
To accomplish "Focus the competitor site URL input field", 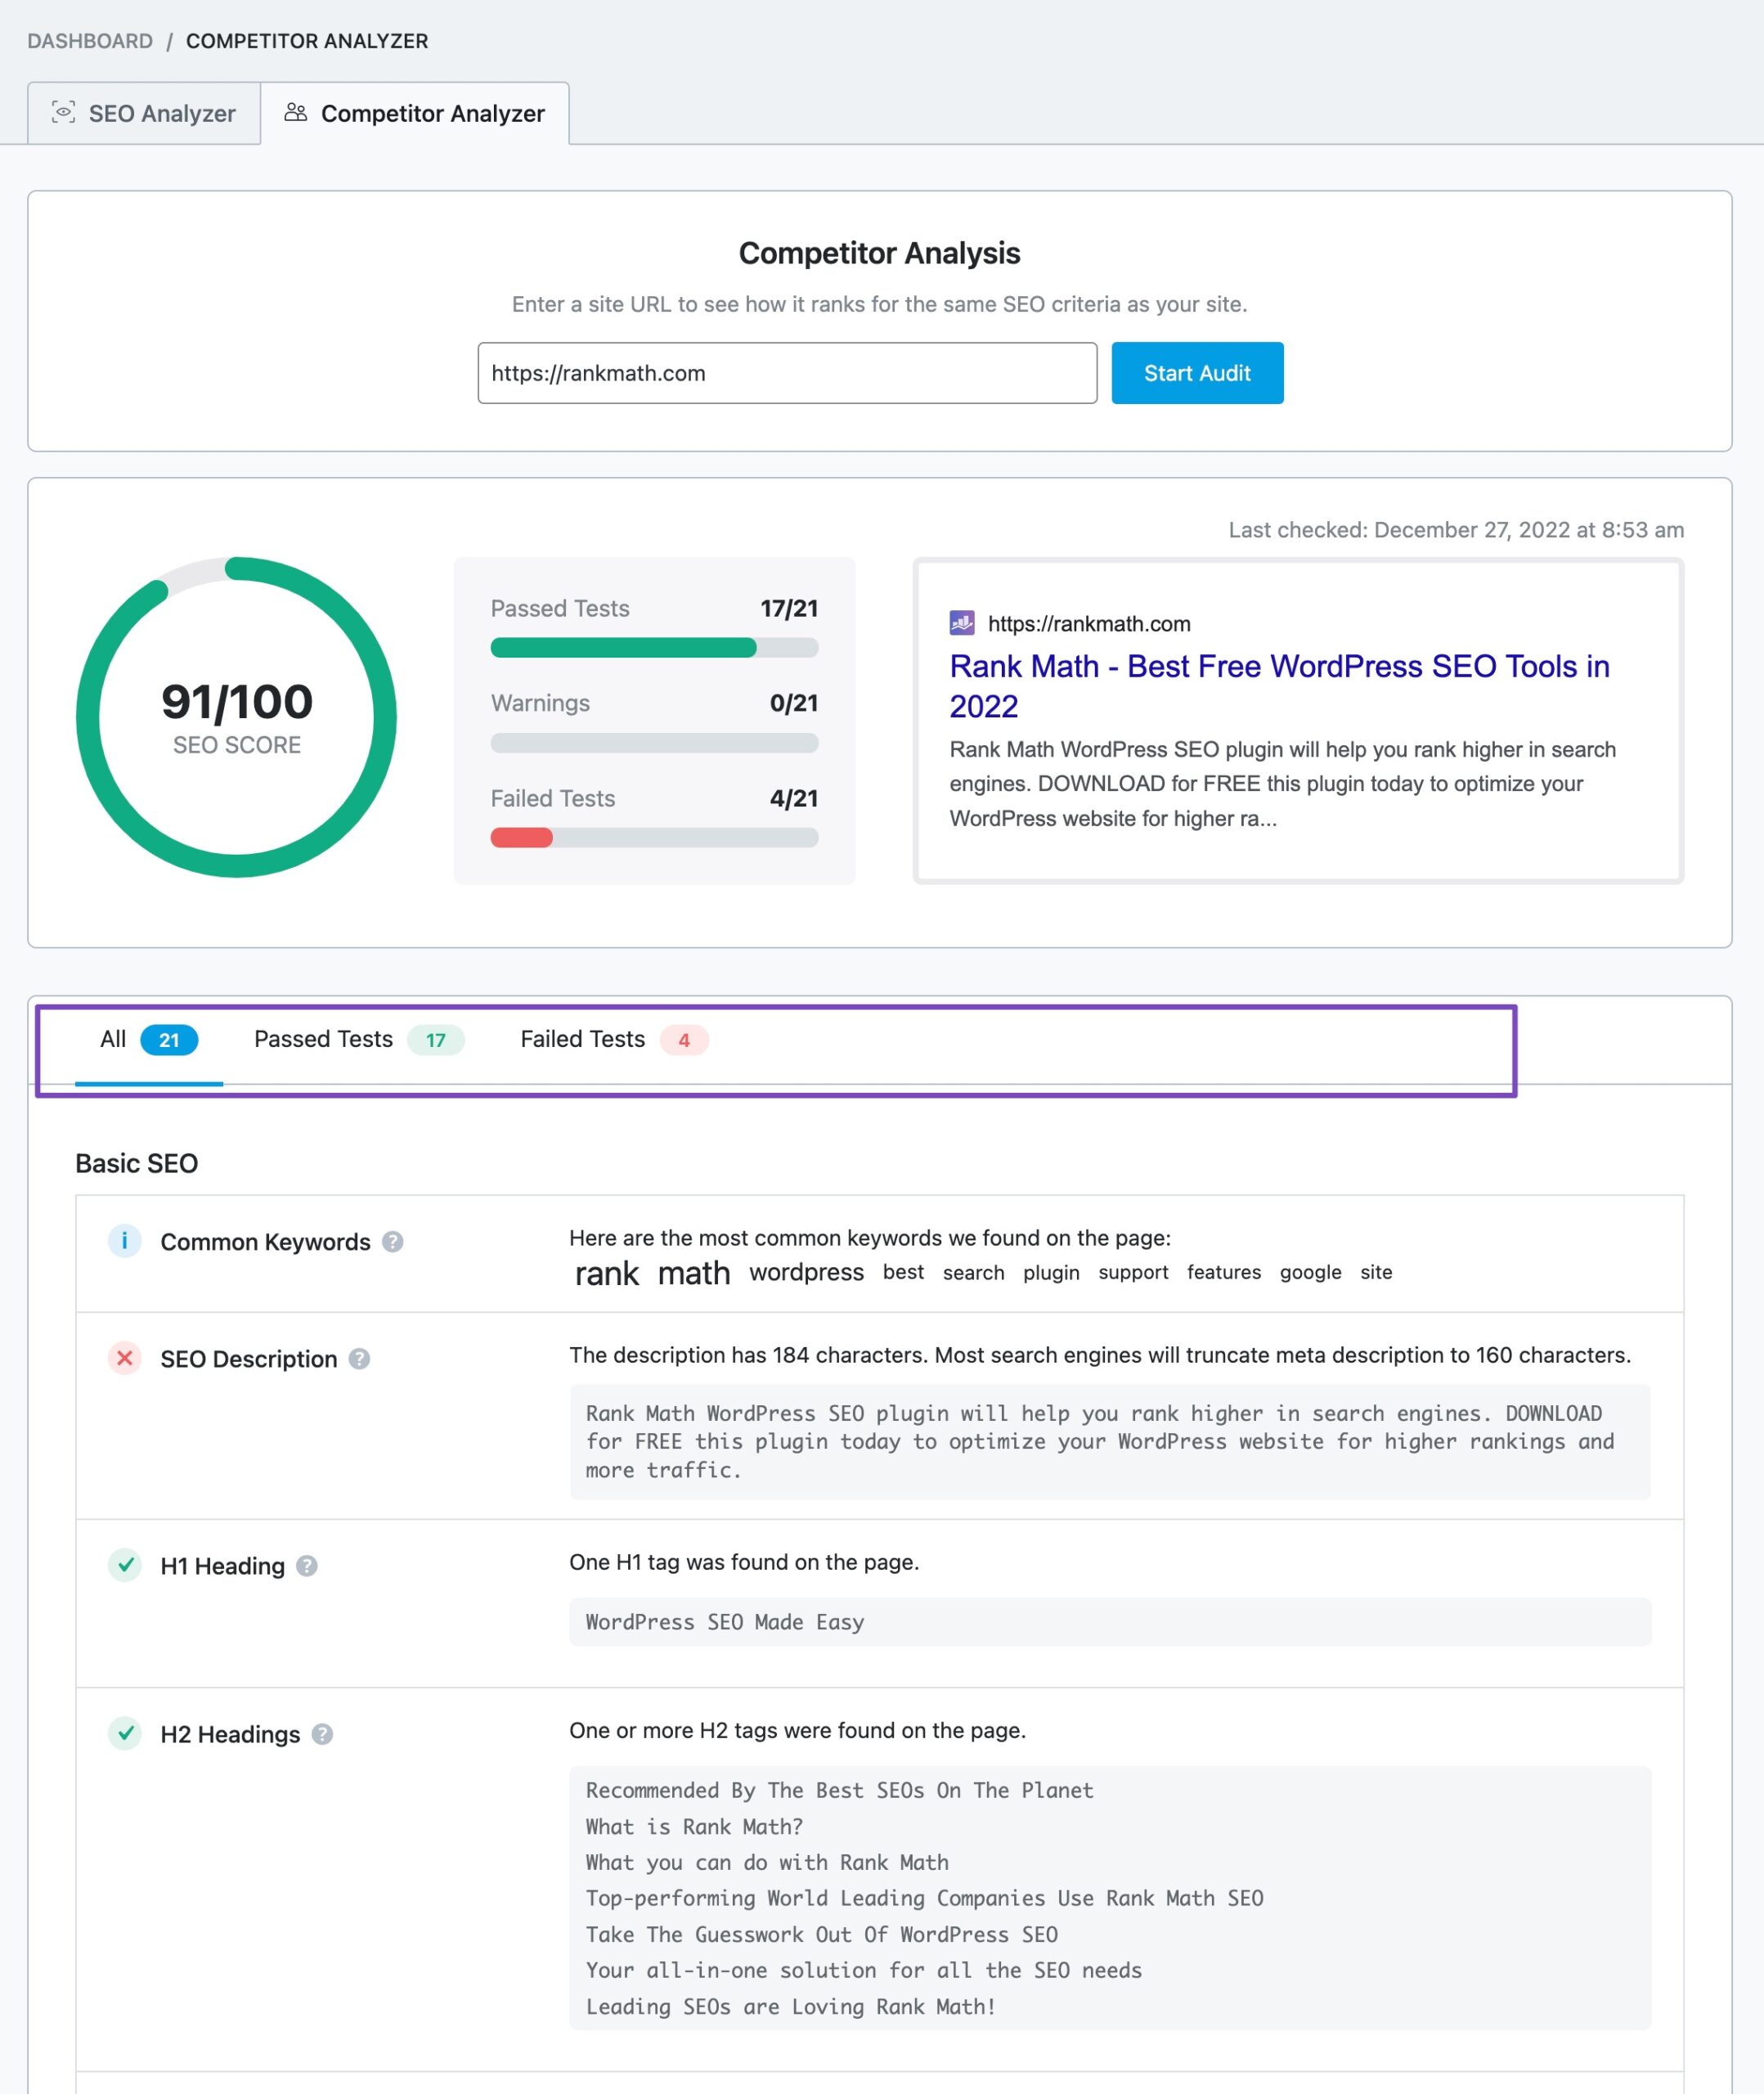I will tap(787, 373).
